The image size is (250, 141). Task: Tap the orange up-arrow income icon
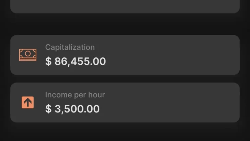(x=28, y=102)
